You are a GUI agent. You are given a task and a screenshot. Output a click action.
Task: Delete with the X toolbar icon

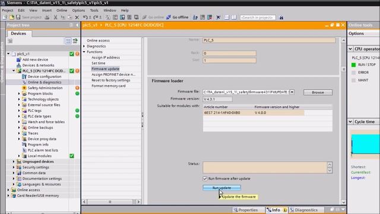click(x=77, y=17)
